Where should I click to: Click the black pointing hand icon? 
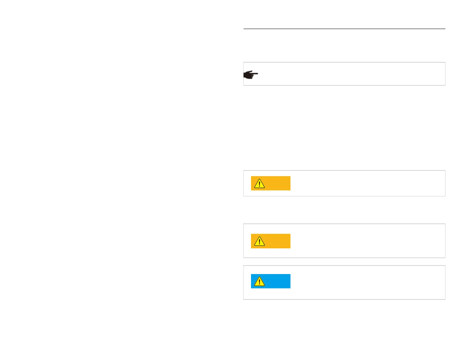[x=250, y=75]
